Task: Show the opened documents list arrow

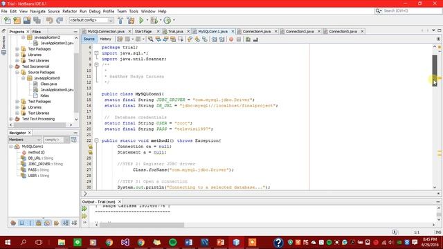Action: (x=433, y=30)
